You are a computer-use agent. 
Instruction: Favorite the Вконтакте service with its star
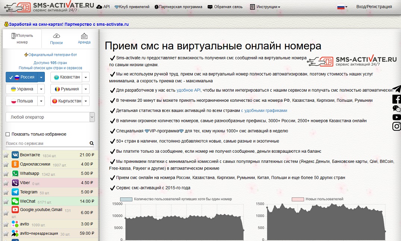click(6, 155)
